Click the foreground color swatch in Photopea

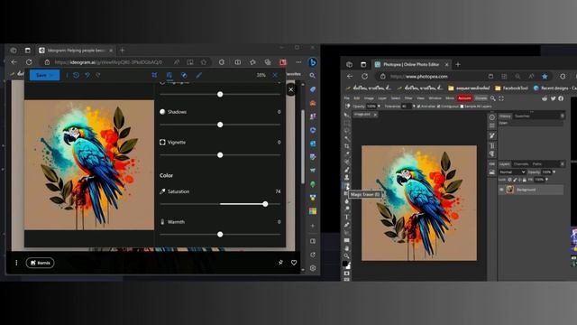[345, 264]
